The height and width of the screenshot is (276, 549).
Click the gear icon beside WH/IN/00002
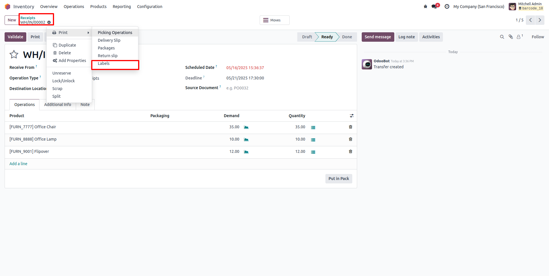pos(49,22)
